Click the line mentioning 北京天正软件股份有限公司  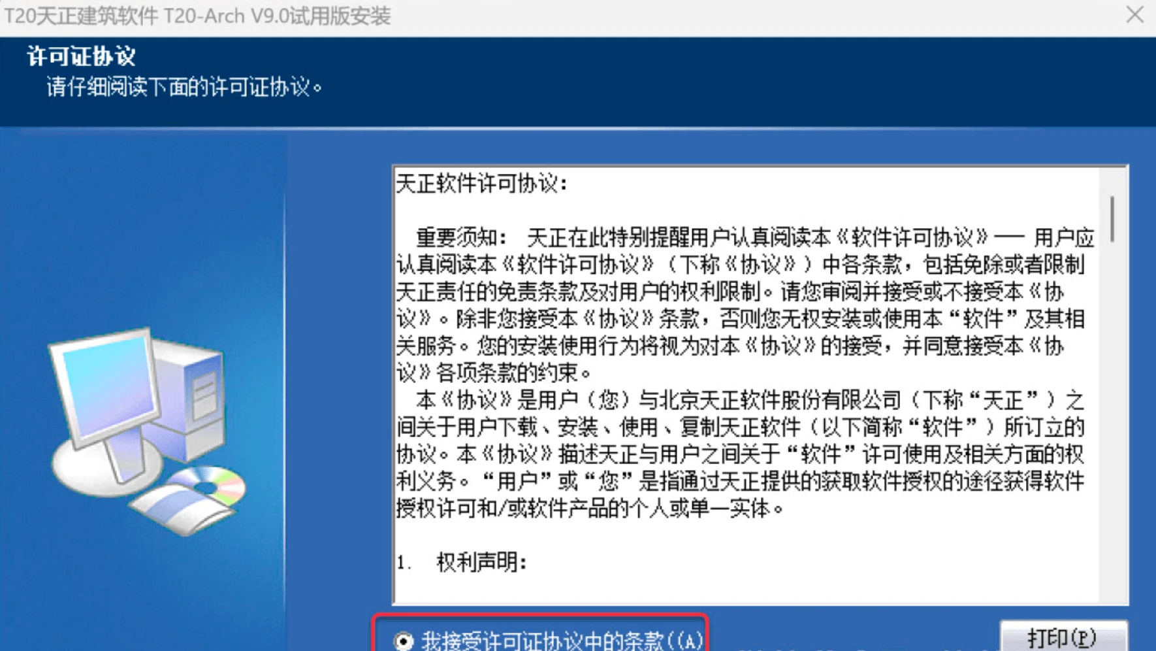coord(740,400)
